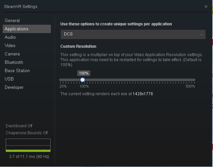Toggle the Chaperone Bounds Off status
The height and width of the screenshot is (167, 213).
(x=27, y=133)
